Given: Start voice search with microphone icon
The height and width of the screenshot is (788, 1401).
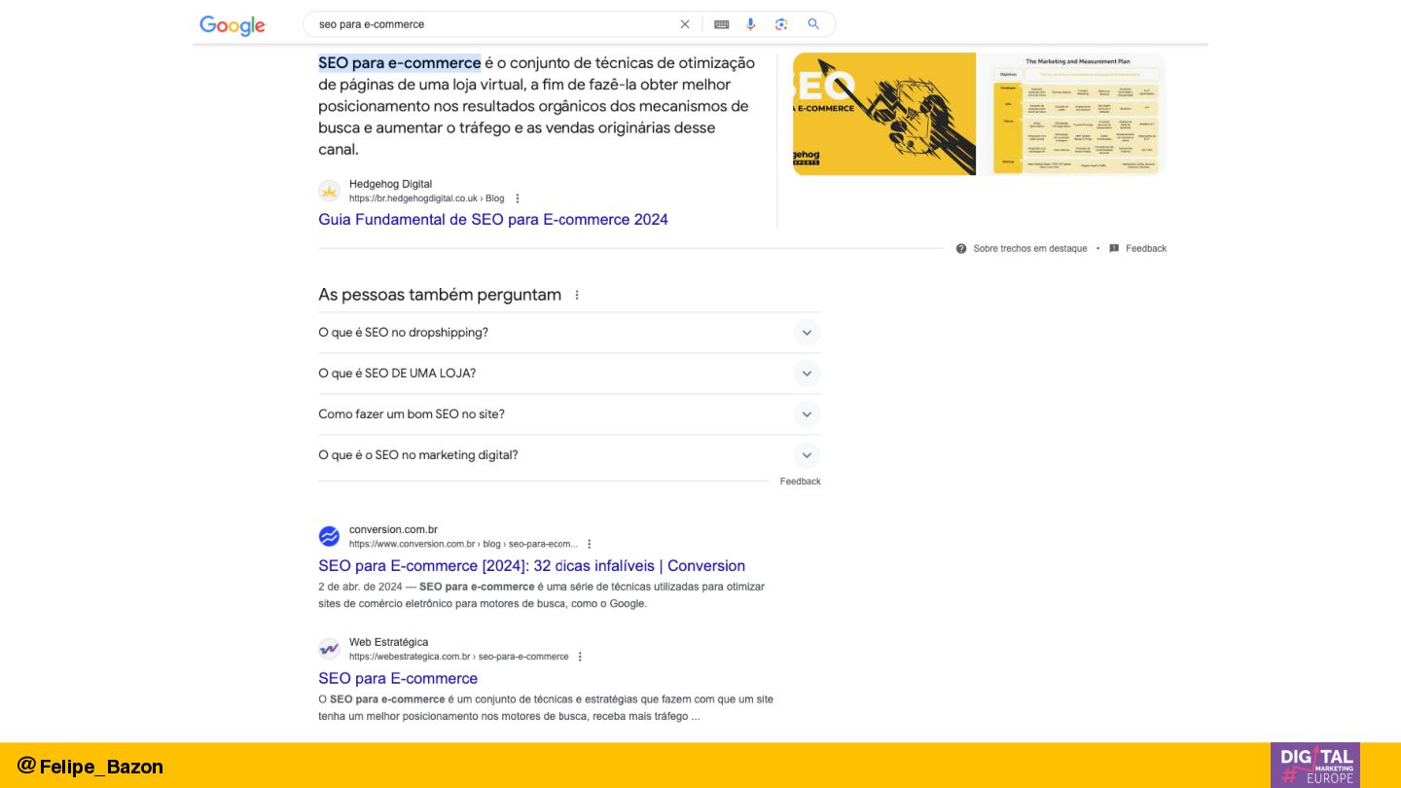Looking at the screenshot, I should tap(751, 24).
